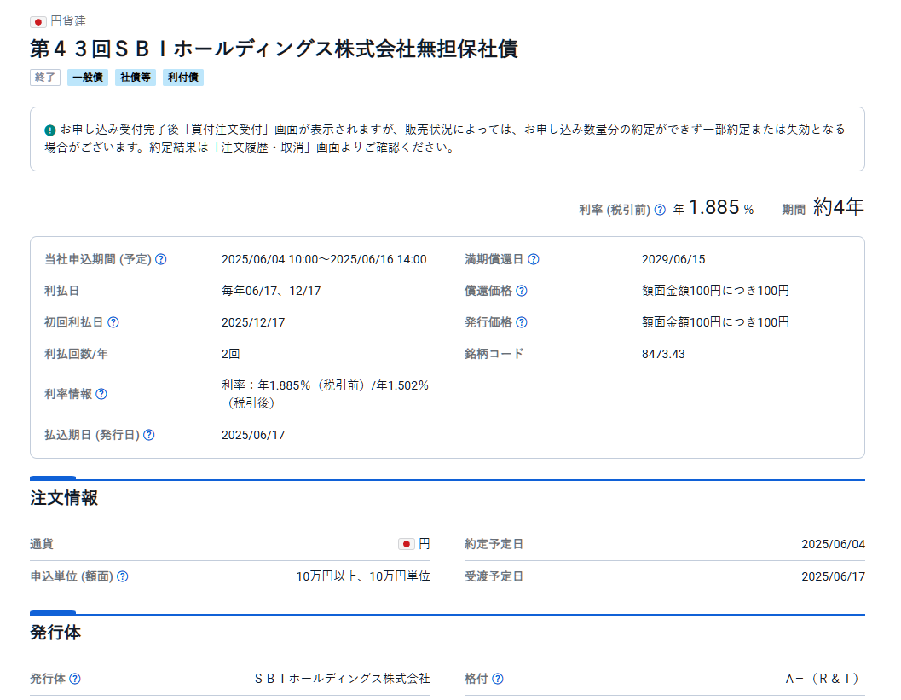Open help for 申込単位 (額面)
This screenshot has width=901, height=700.
pos(123,576)
